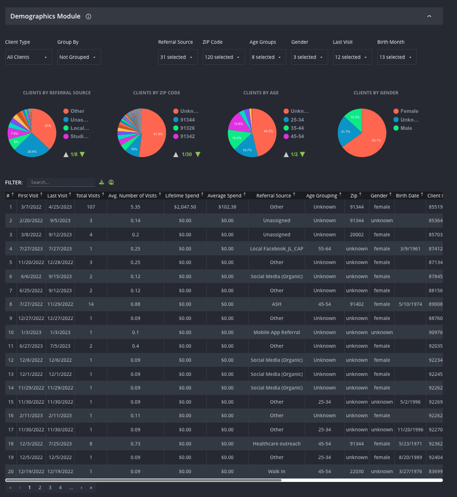Open the Referral Source filter showing 31 selected
The height and width of the screenshot is (497, 457).
(x=177, y=57)
